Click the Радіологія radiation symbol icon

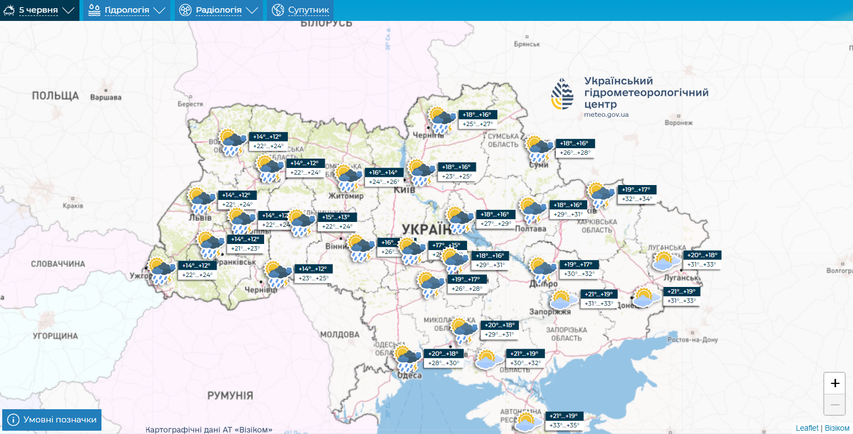pos(184,9)
